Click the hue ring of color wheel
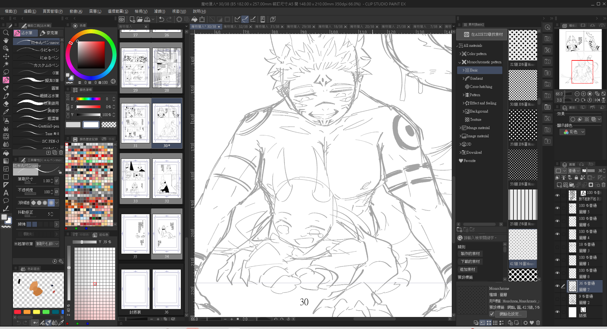The height and width of the screenshot is (329, 607). pyautogui.click(x=91, y=31)
